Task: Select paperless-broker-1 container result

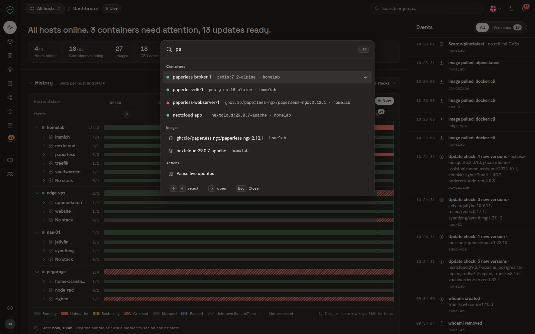Action: click(267, 77)
